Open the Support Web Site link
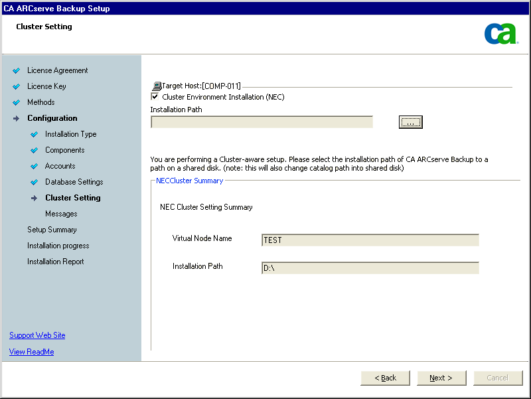531x399 pixels. pos(37,335)
